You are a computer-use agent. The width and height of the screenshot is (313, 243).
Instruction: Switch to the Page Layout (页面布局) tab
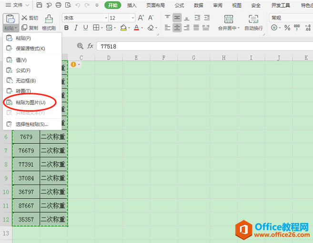(156, 5)
